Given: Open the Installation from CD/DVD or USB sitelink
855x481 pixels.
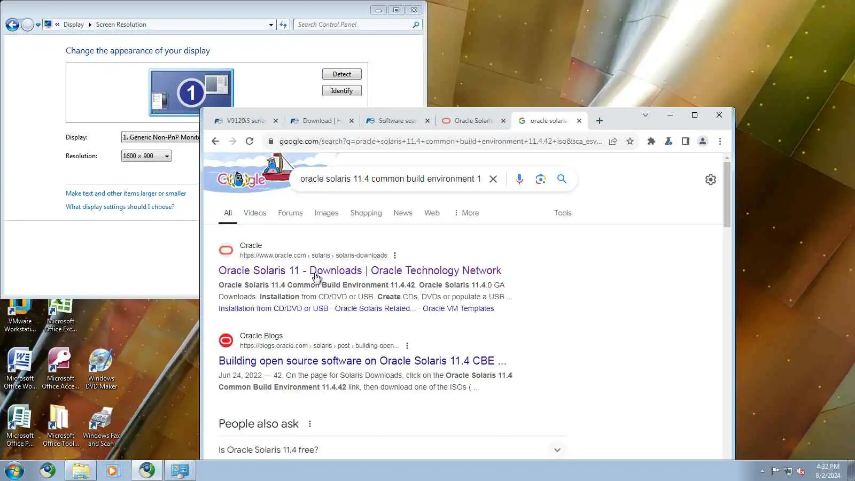Looking at the screenshot, I should coord(273,308).
